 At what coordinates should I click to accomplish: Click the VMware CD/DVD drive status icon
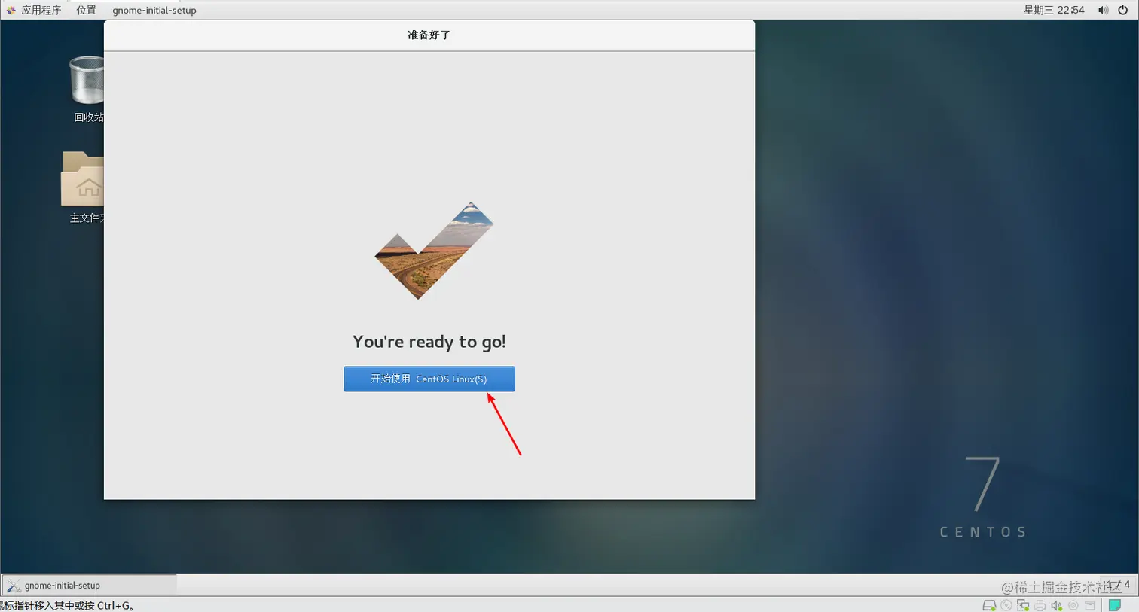(1006, 605)
